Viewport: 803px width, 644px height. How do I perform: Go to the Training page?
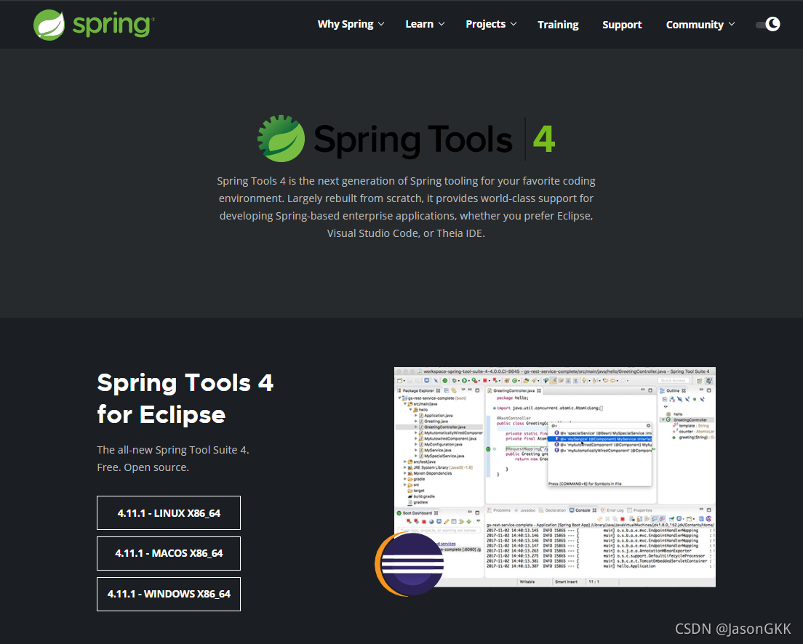pos(558,25)
